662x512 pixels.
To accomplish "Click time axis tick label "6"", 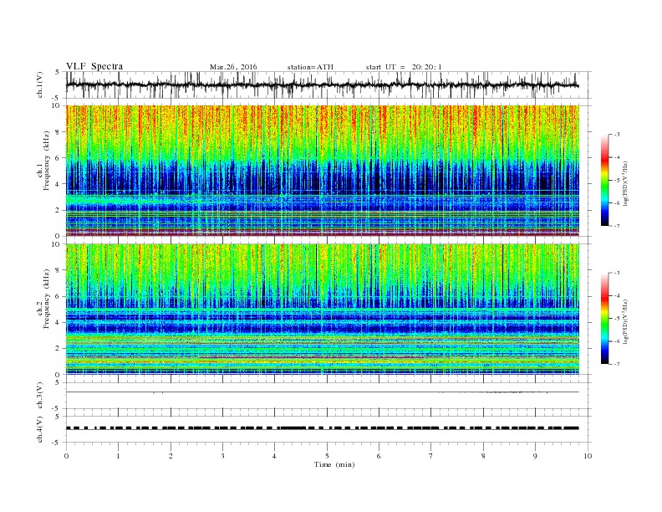I will [379, 456].
